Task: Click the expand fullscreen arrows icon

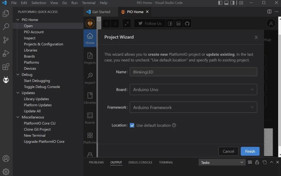Action: pyautogui.click(x=127, y=24)
